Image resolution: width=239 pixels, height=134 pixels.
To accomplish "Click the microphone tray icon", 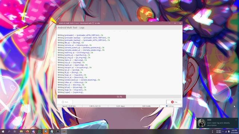I will [229, 131].
